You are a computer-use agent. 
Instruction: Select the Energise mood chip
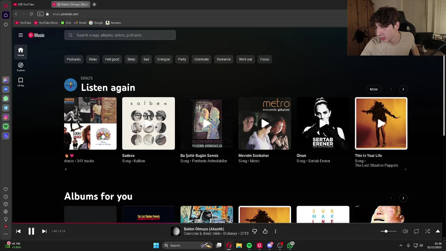click(x=164, y=59)
